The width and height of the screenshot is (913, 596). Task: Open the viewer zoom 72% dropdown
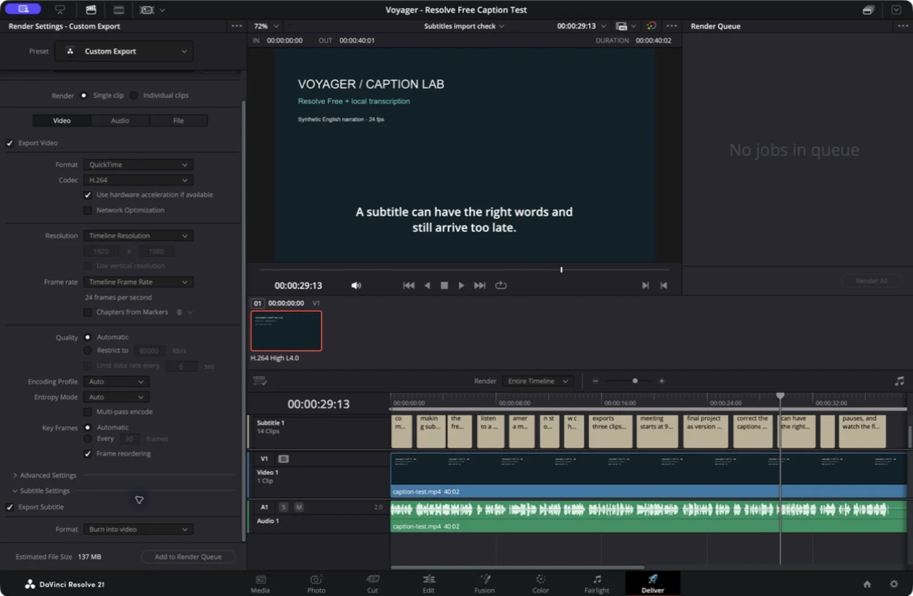tap(266, 26)
